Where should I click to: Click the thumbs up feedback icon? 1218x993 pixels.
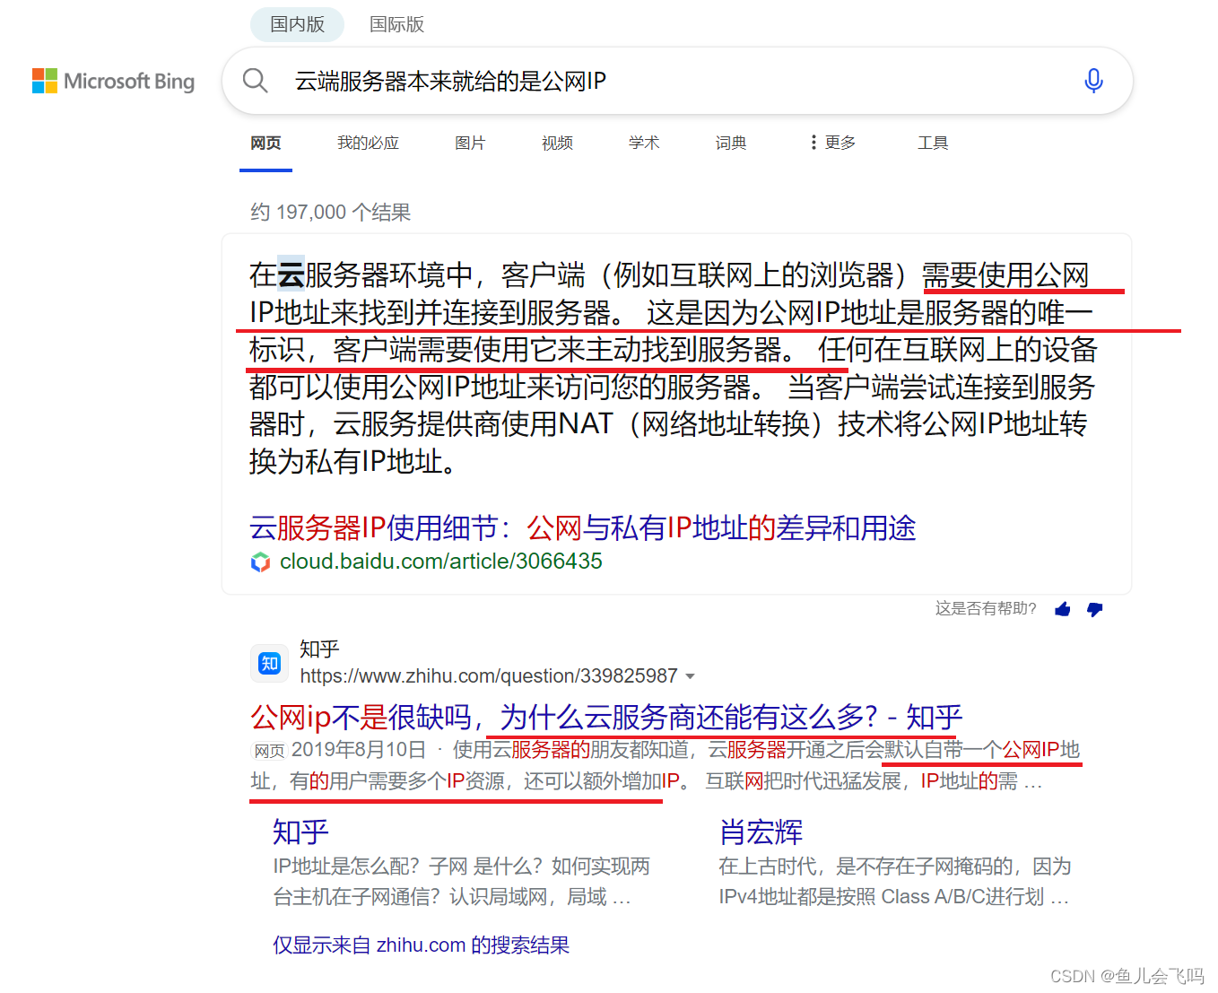[1063, 609]
